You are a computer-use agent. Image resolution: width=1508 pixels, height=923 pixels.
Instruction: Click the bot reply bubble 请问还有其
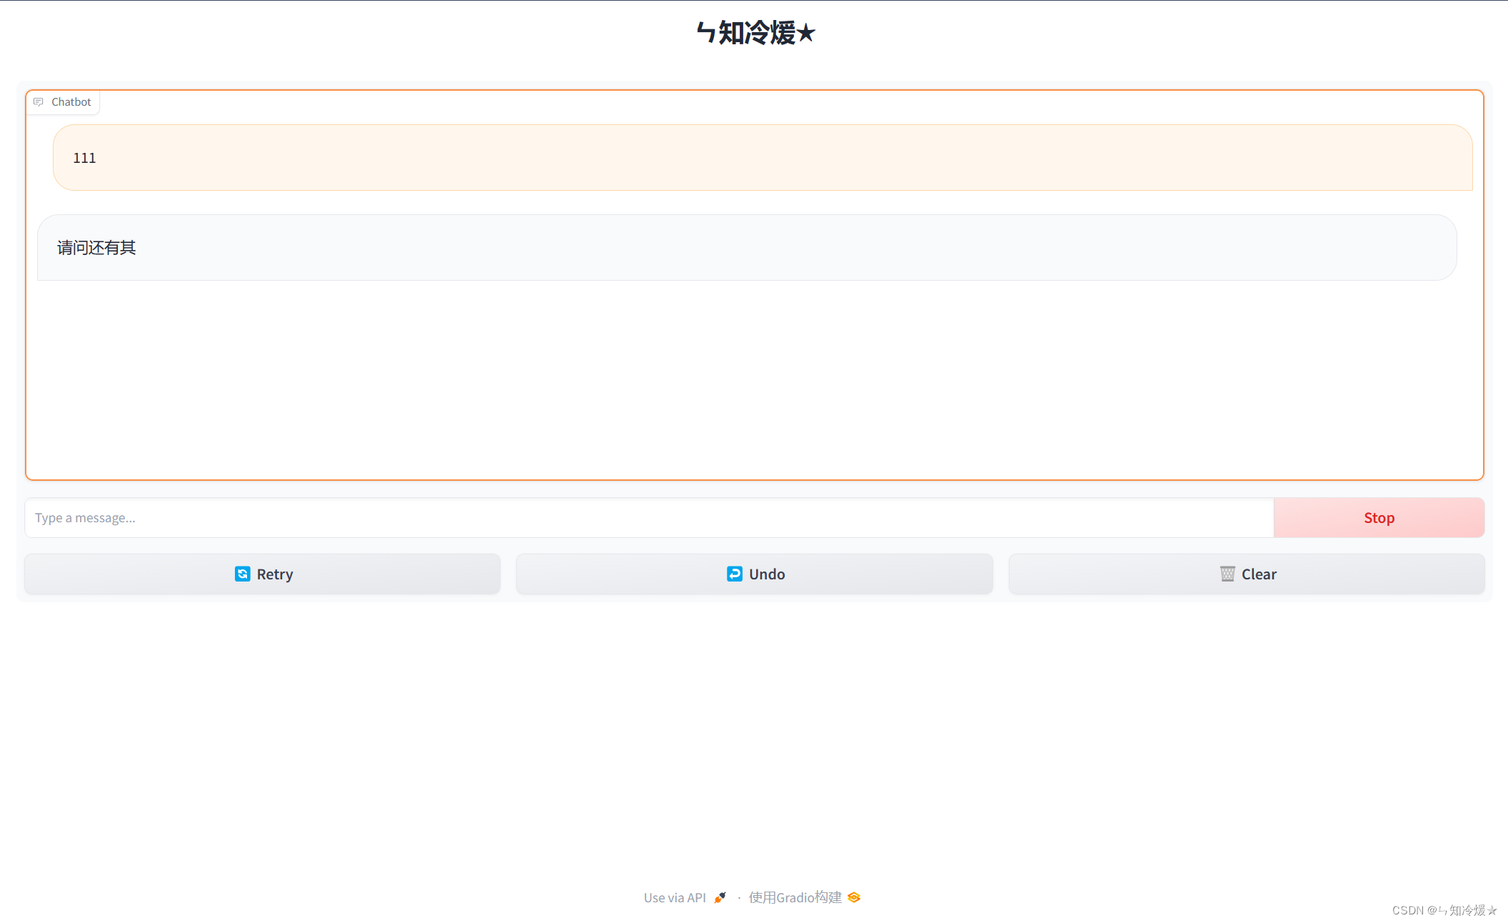coord(747,248)
